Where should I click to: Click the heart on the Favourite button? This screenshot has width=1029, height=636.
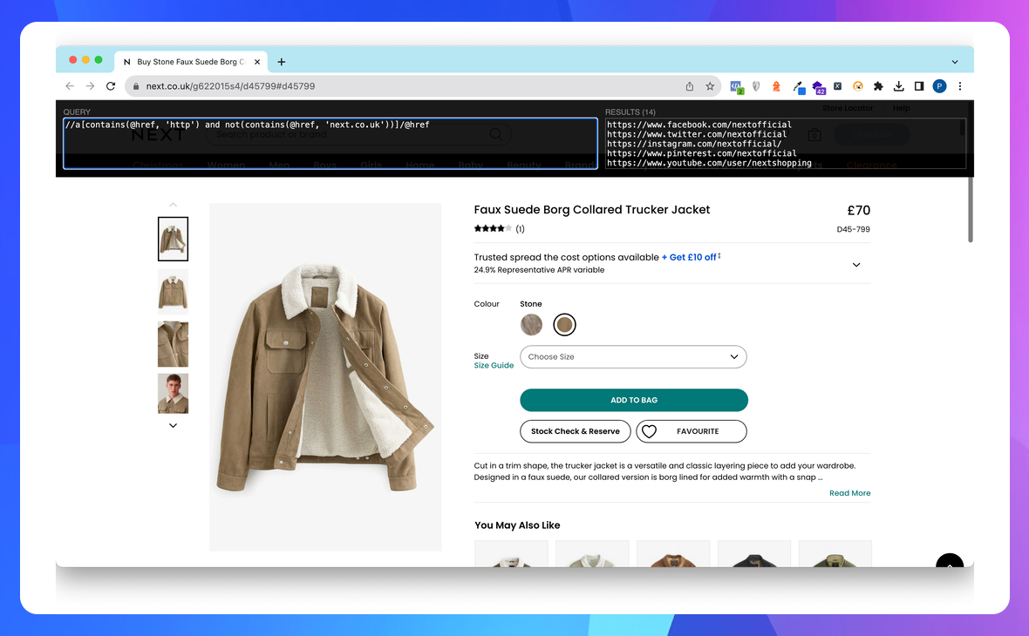coord(648,431)
